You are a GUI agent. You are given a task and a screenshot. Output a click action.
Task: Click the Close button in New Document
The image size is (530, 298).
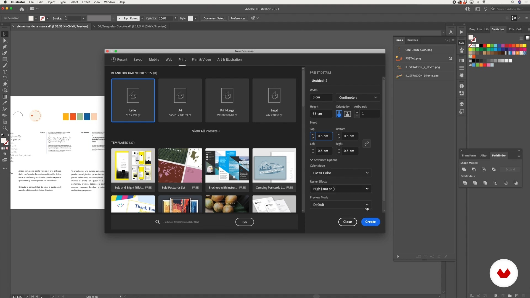point(348,222)
